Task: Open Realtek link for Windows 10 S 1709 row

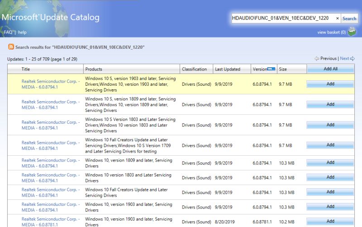Action: click(51, 145)
